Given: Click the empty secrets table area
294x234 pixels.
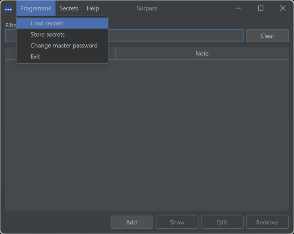Looking at the screenshot, I should point(147,135).
